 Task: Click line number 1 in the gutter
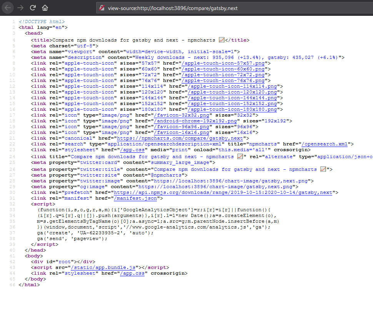click(x=14, y=22)
